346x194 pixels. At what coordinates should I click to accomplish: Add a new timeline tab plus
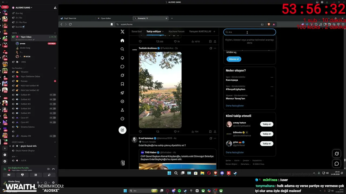(x=214, y=32)
